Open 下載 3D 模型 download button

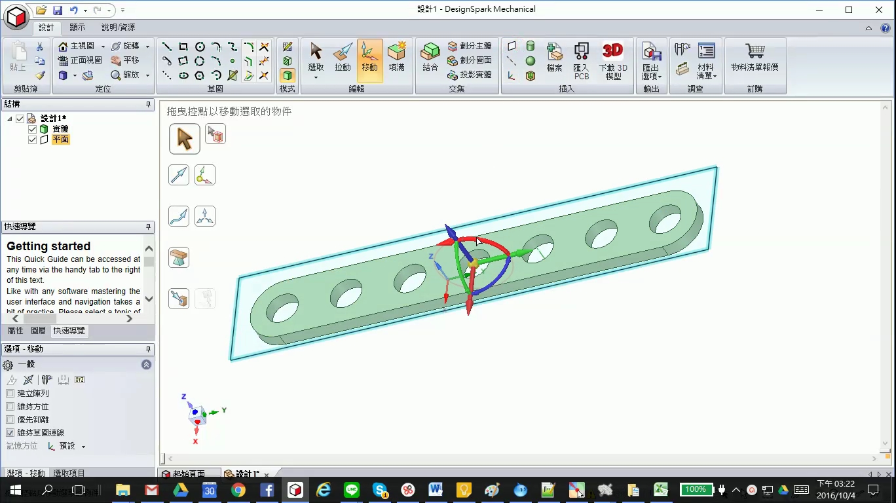pyautogui.click(x=613, y=60)
